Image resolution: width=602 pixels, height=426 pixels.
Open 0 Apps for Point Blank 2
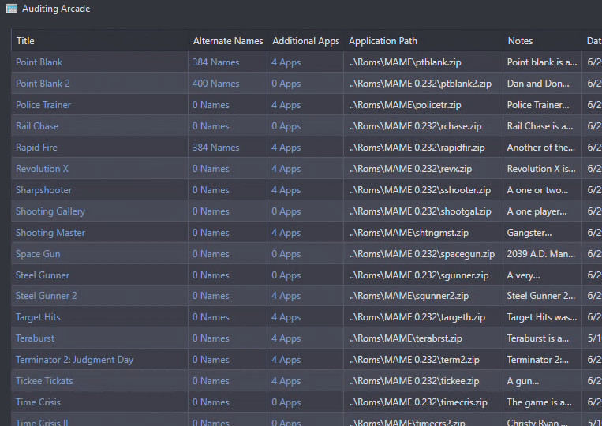coord(286,84)
